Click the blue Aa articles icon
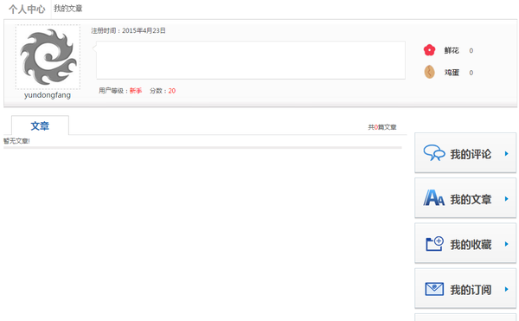519x321 pixels. pos(433,198)
